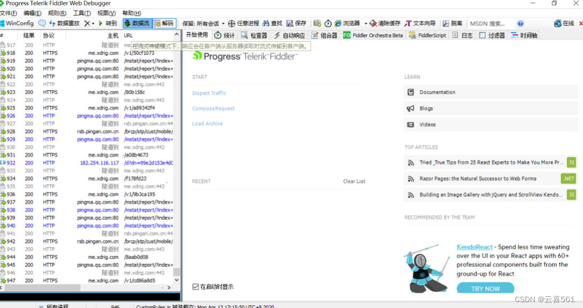Click the KendoReact hyperlink

(475, 247)
